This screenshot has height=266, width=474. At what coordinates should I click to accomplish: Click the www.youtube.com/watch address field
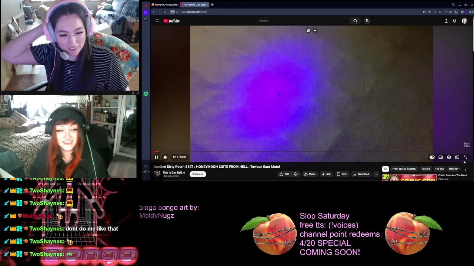coord(194,12)
